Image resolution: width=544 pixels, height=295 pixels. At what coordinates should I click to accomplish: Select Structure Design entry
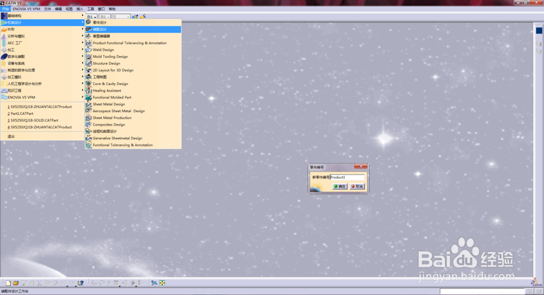click(133, 63)
